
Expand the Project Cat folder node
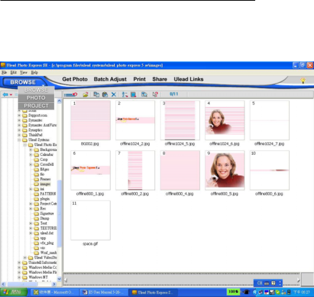point(31,204)
